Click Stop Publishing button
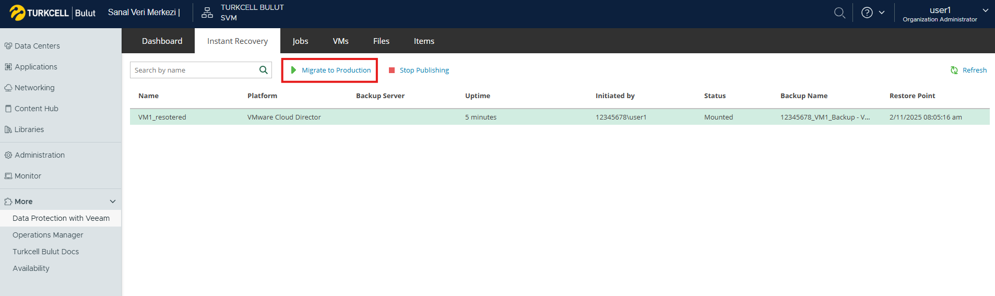 (419, 70)
